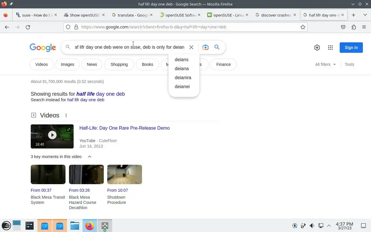Go back to previous page
The height and width of the screenshot is (232, 371).
pyautogui.click(x=7, y=27)
